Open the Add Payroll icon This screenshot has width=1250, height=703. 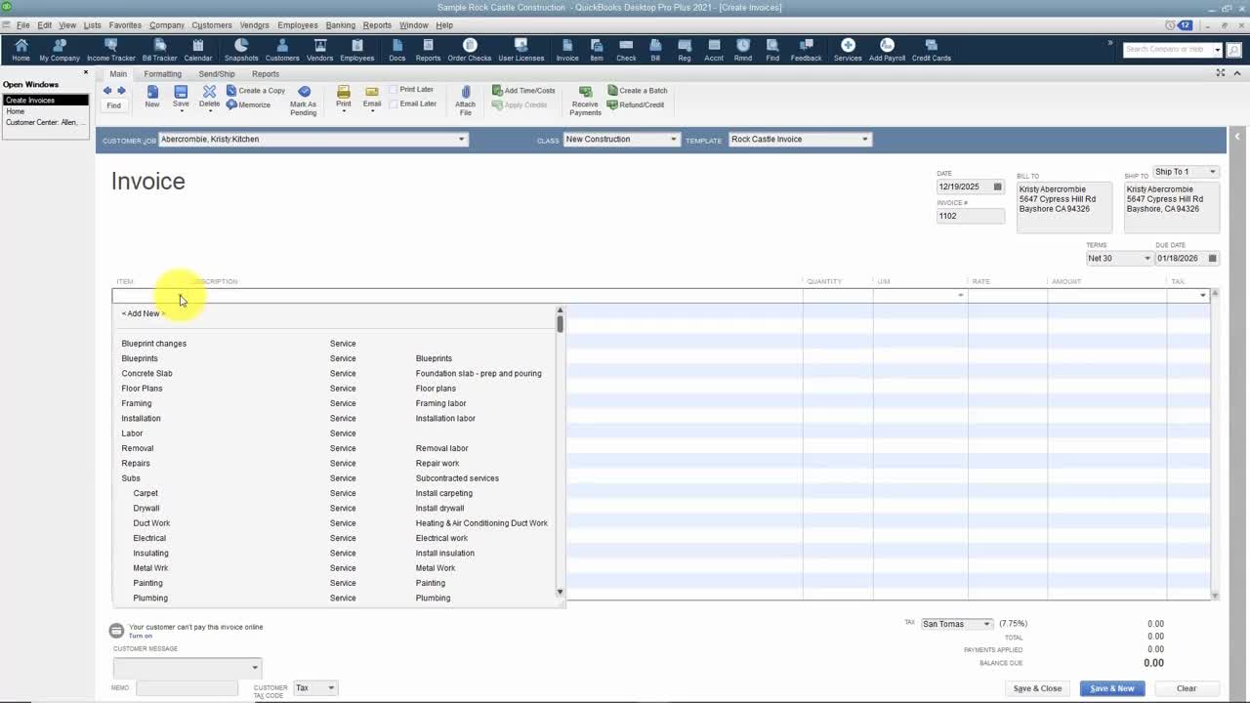887,50
